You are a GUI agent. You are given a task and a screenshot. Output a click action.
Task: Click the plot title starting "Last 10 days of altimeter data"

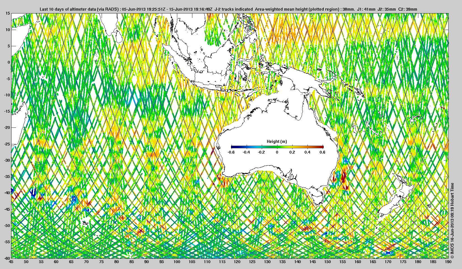click(x=228, y=9)
